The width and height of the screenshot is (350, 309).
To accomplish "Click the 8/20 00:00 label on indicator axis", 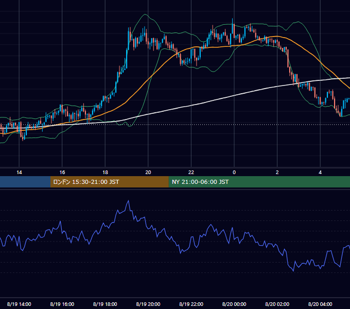I will coord(234,304).
